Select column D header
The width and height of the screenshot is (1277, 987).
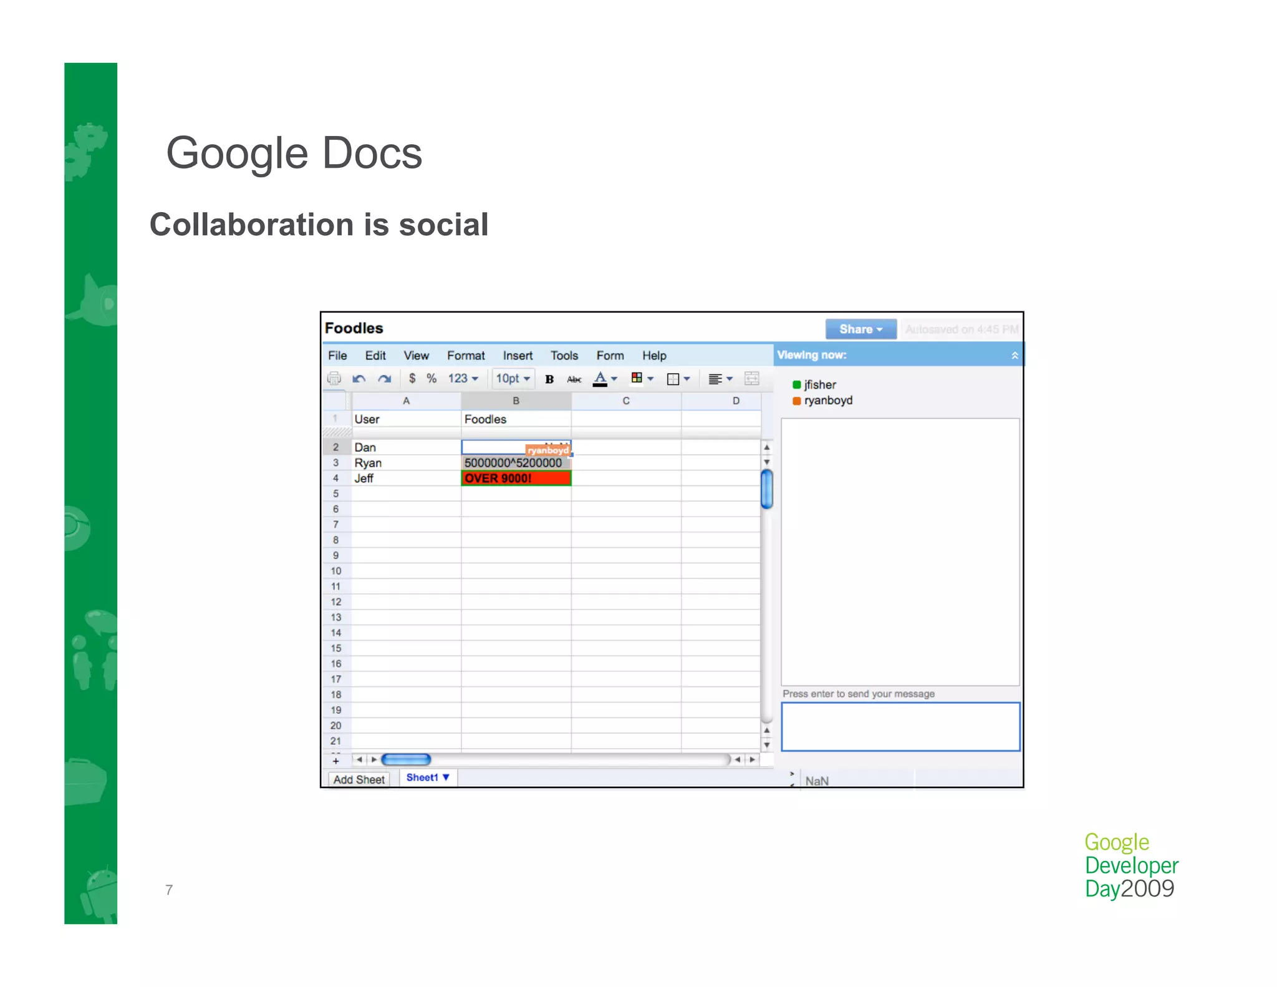(x=721, y=401)
